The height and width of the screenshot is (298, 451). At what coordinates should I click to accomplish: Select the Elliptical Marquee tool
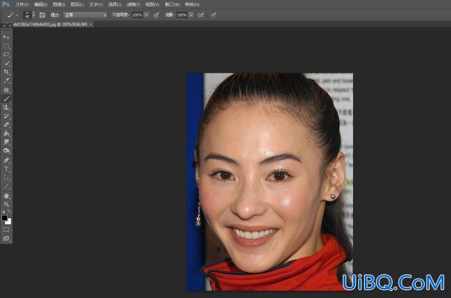point(6,46)
